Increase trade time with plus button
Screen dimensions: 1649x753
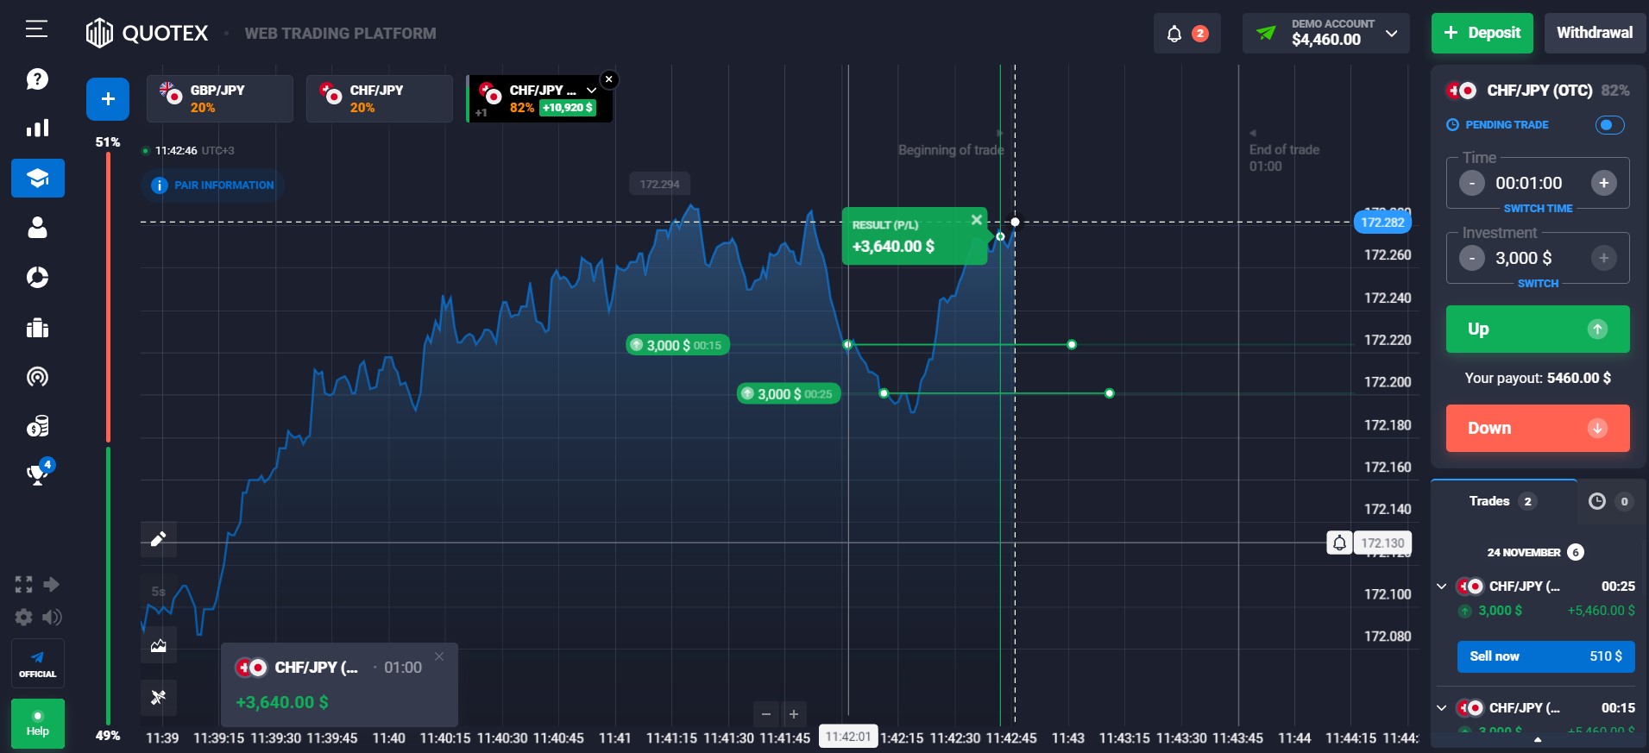click(1603, 183)
